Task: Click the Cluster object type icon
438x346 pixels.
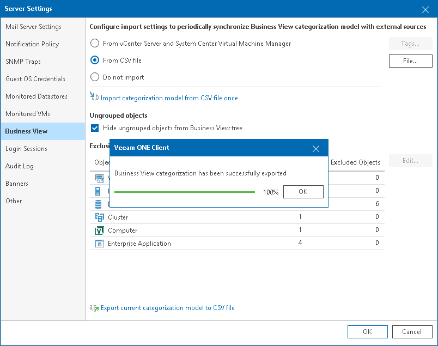Action: click(99, 217)
